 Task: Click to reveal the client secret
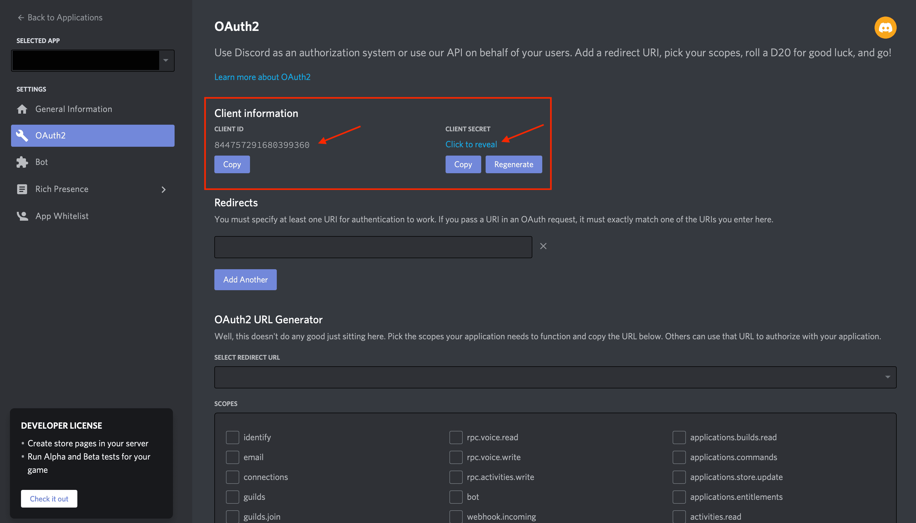tap(471, 144)
